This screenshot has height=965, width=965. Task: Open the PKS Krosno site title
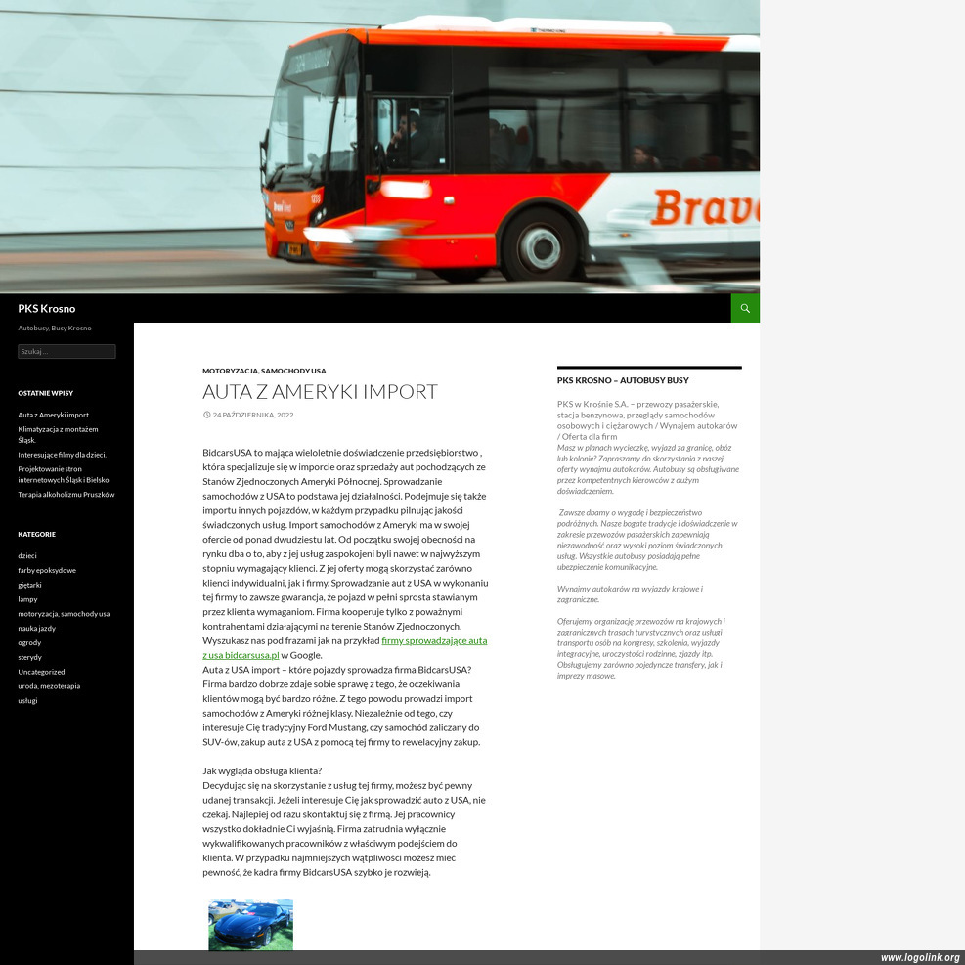[47, 308]
